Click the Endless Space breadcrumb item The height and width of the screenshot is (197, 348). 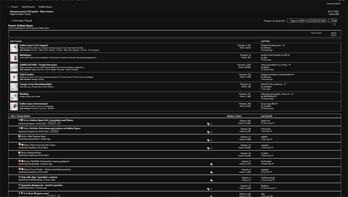click(x=45, y=7)
